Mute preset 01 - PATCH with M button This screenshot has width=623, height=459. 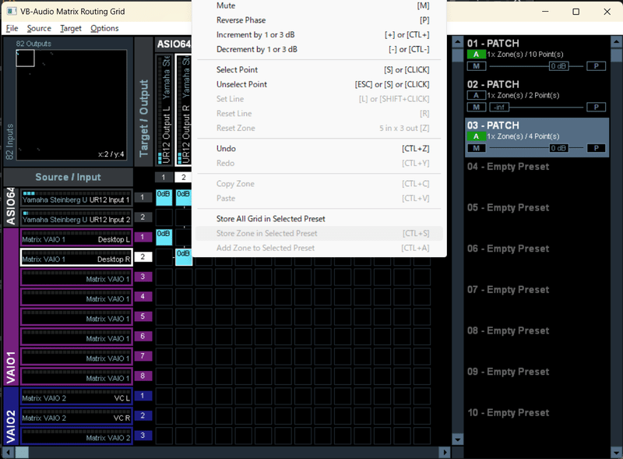477,66
